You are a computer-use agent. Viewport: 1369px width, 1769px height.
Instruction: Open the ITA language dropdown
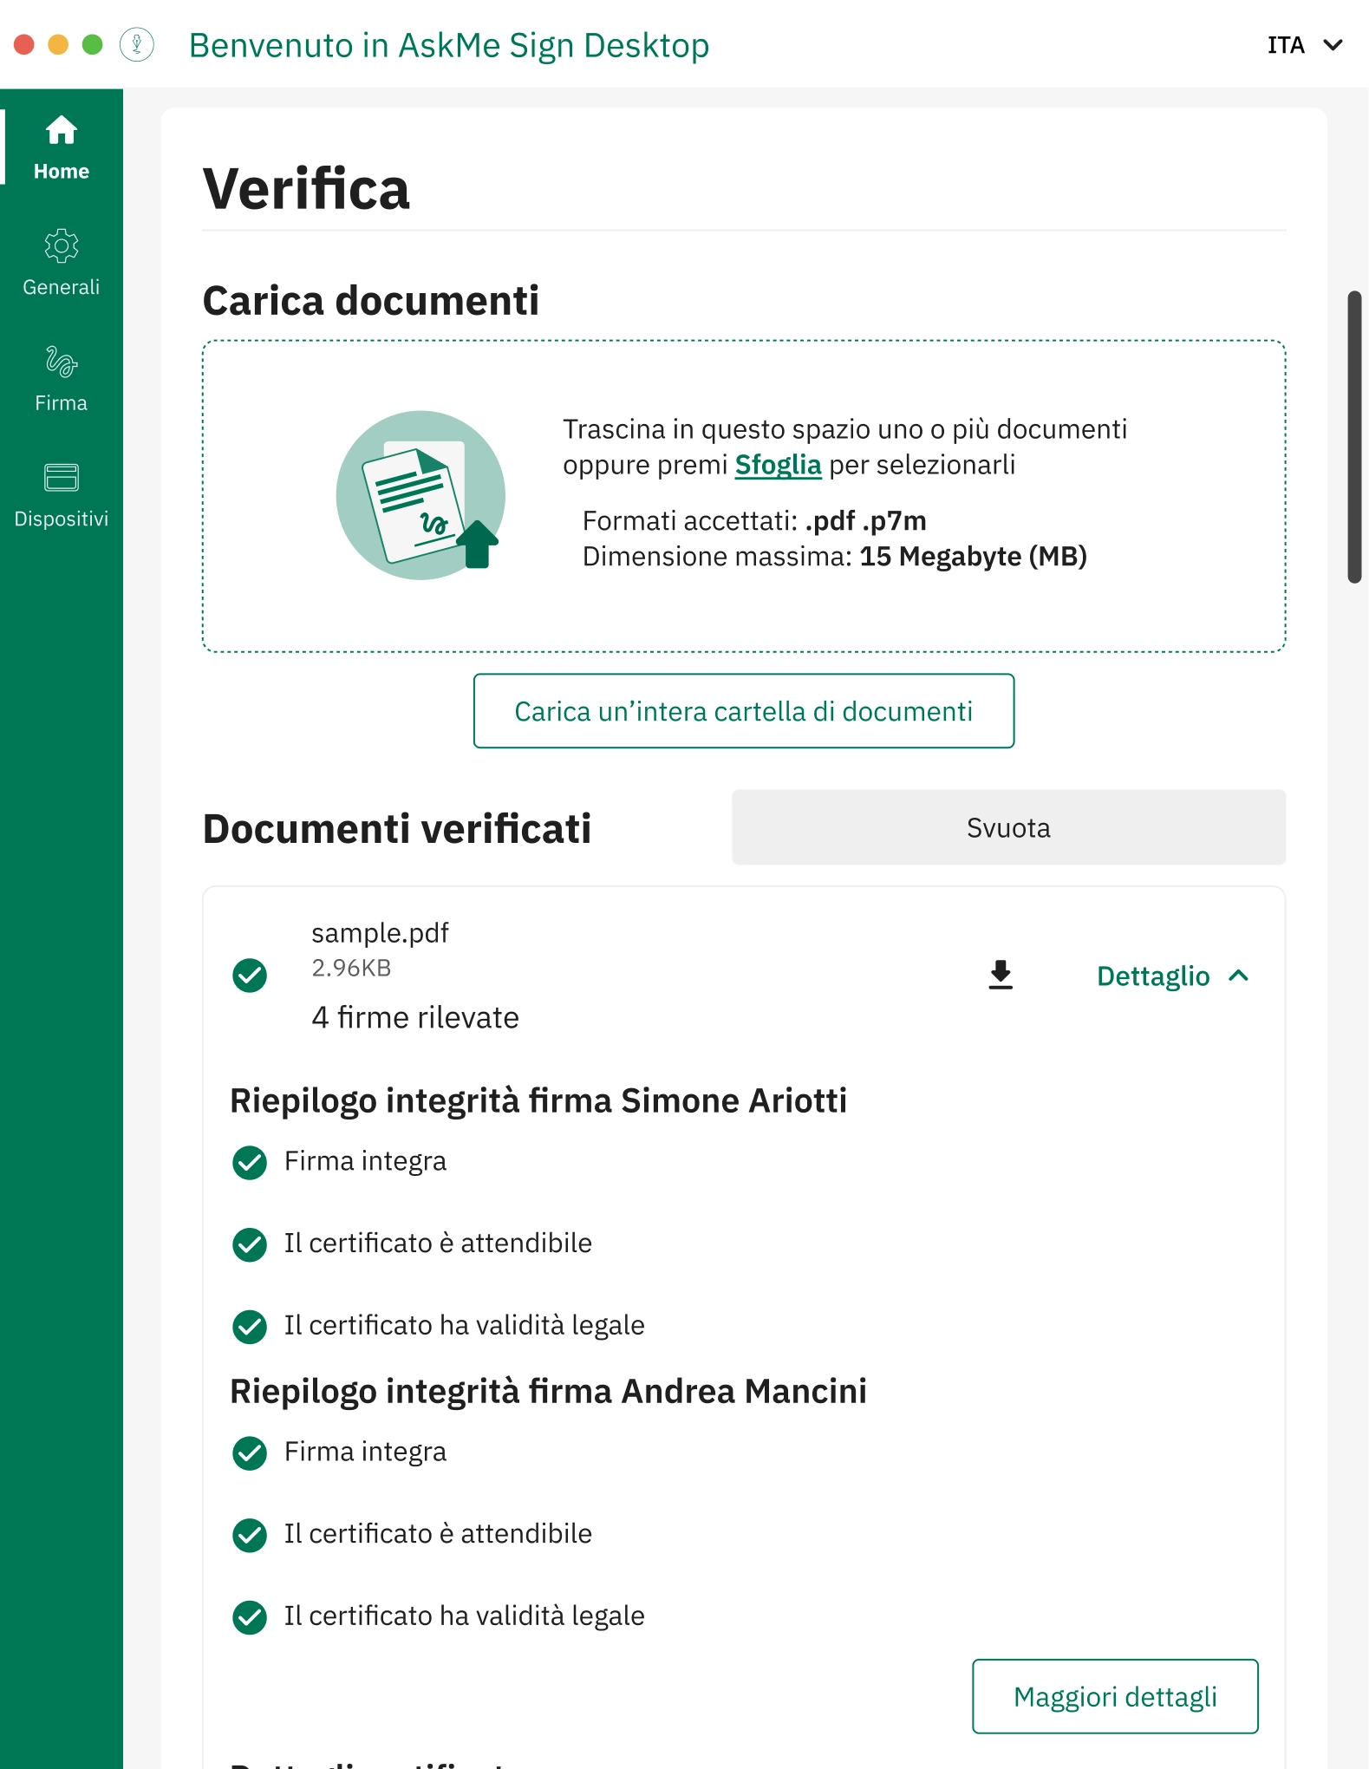[x=1305, y=45]
